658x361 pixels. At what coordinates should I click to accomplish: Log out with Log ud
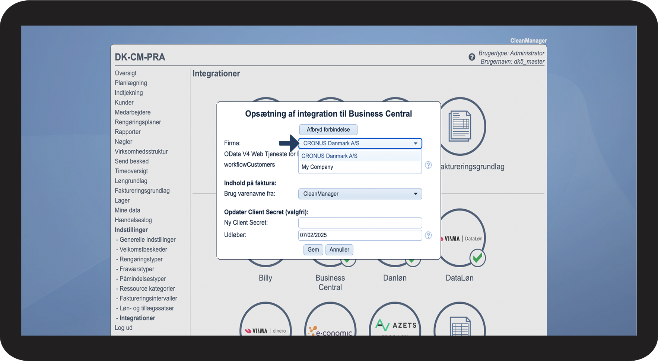(x=124, y=328)
